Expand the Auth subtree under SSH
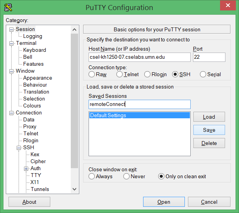The width and height of the screenshot is (239, 213). click(x=26, y=169)
